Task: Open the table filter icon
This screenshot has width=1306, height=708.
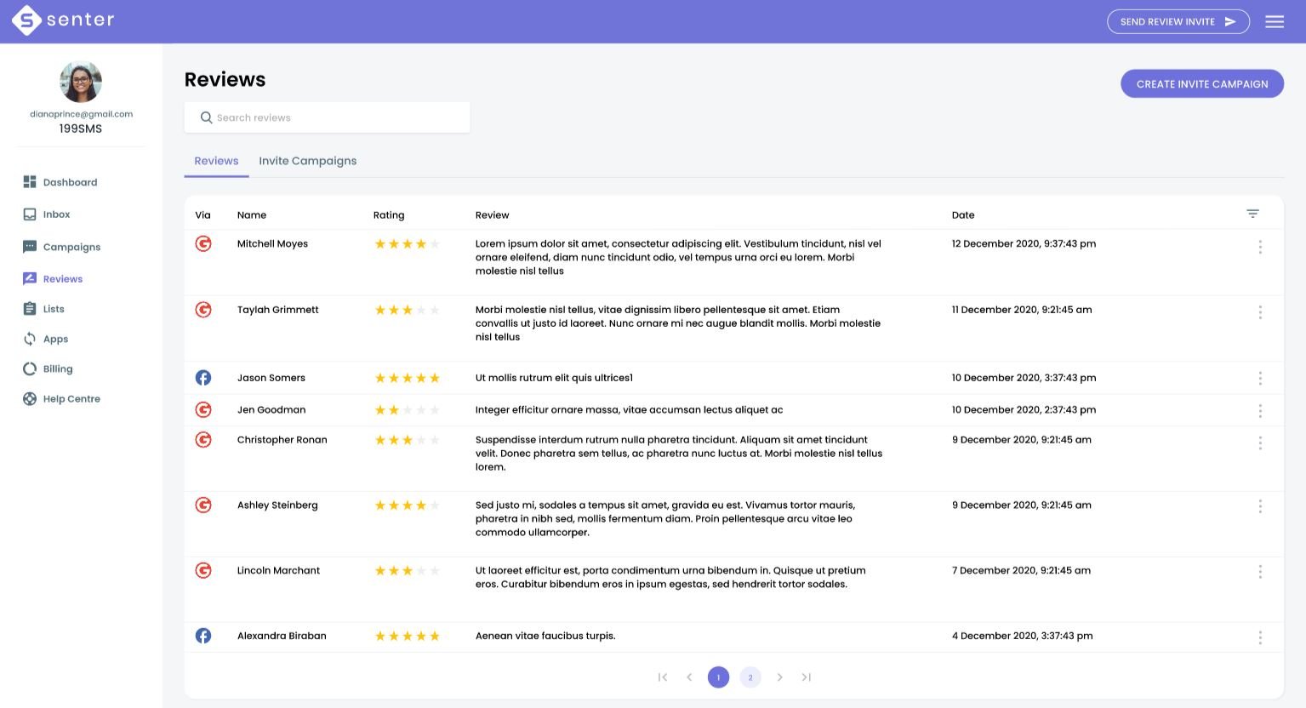Action: pos(1252,214)
